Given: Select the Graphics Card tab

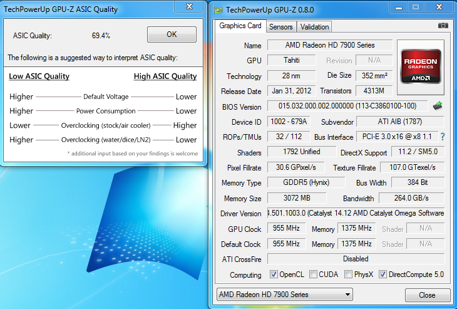Looking at the screenshot, I should click(x=240, y=26).
